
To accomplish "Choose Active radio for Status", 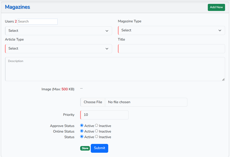I will (82, 137).
